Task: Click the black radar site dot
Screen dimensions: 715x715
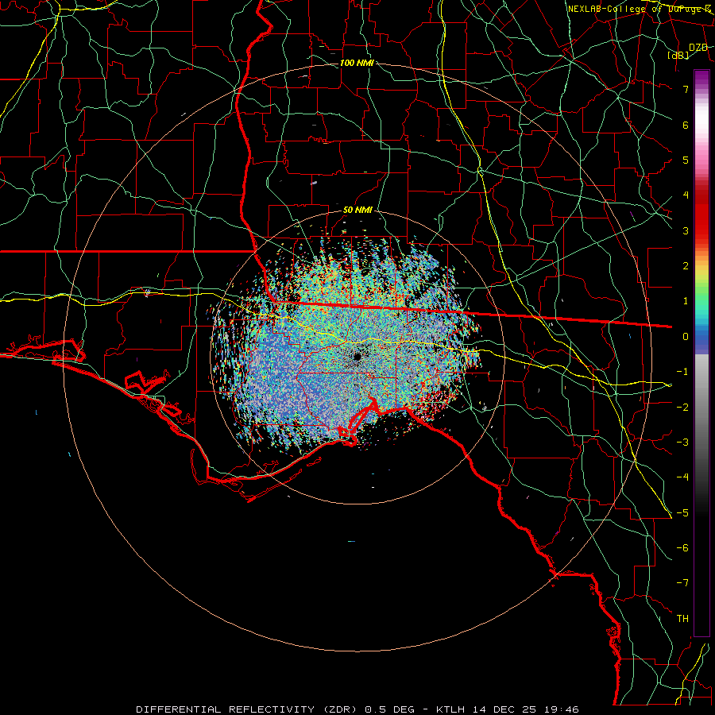Action: tap(357, 356)
